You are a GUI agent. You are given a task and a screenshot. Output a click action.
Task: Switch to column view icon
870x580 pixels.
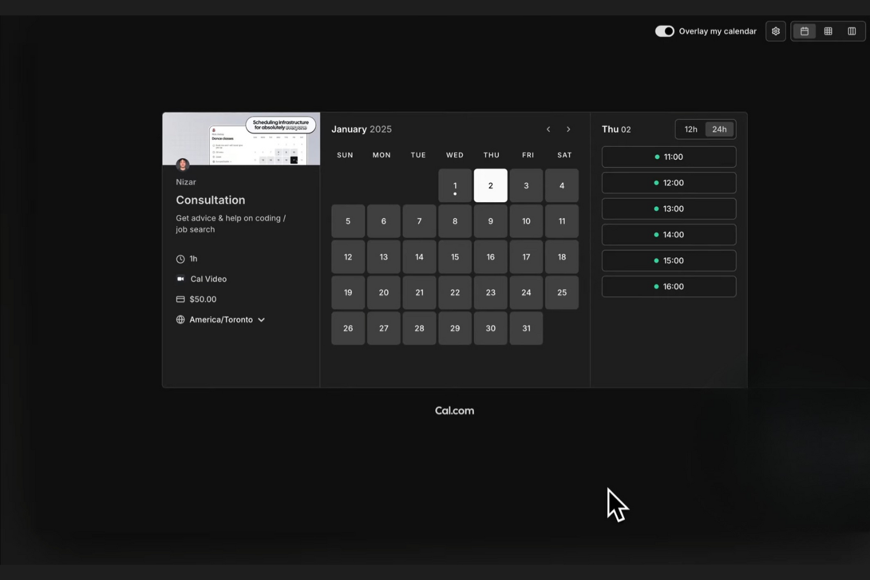pyautogui.click(x=851, y=31)
